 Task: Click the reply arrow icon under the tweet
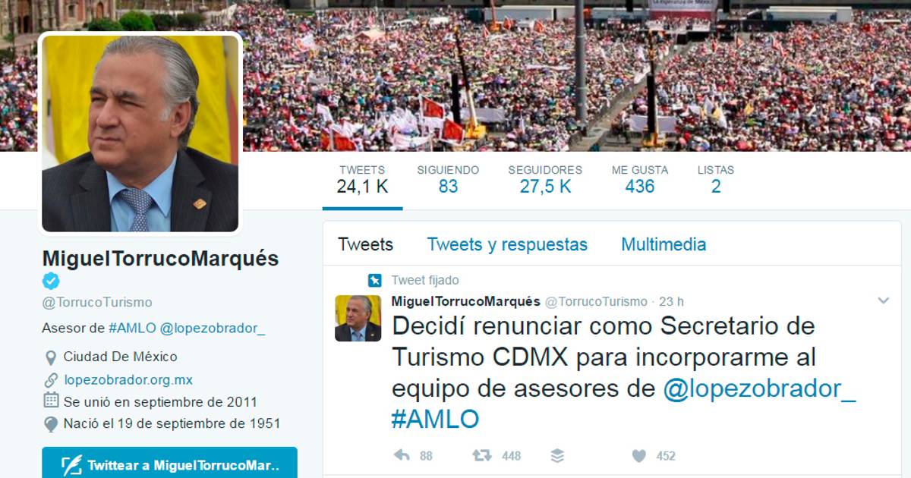point(402,455)
